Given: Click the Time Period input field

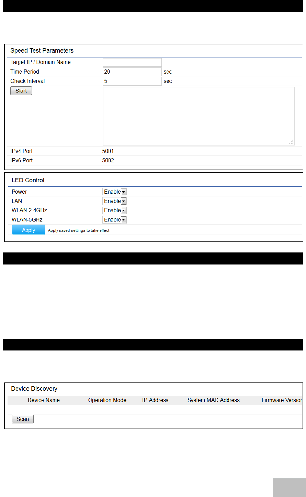Looking at the screenshot, I should pyautogui.click(x=132, y=72).
